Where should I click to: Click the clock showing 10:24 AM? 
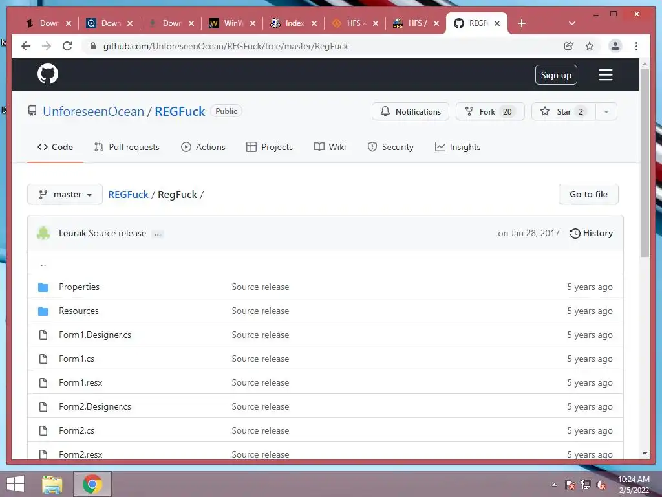(x=634, y=480)
